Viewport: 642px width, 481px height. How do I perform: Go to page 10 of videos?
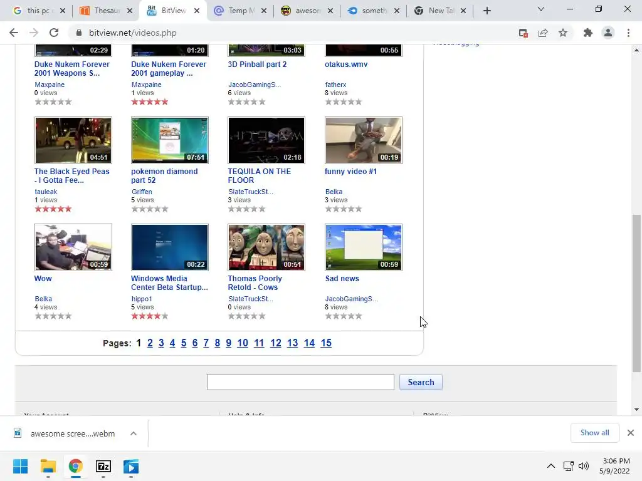pyautogui.click(x=243, y=343)
